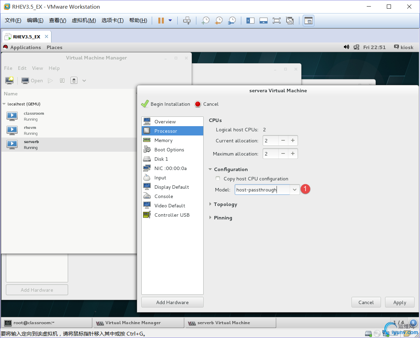The width and height of the screenshot is (420, 338).
Task: Select Input in the hardware list
Action: 172,178
